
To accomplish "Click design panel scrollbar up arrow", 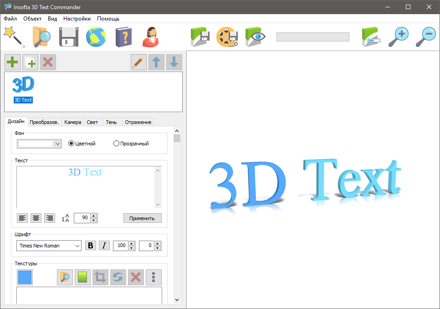I will click(x=177, y=131).
